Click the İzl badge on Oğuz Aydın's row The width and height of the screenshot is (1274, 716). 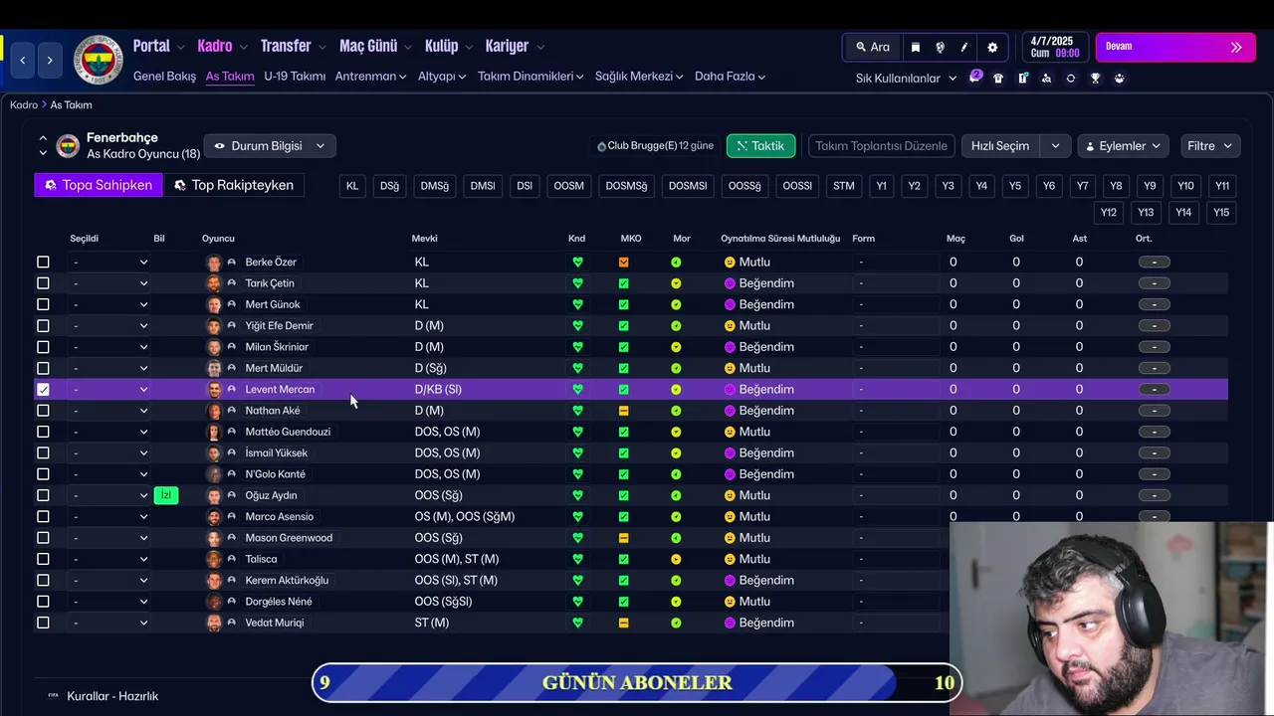tap(166, 495)
